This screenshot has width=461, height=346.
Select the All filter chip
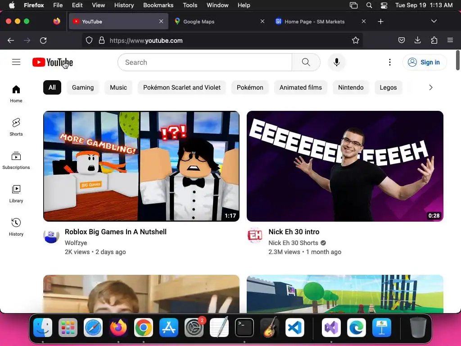tap(52, 87)
